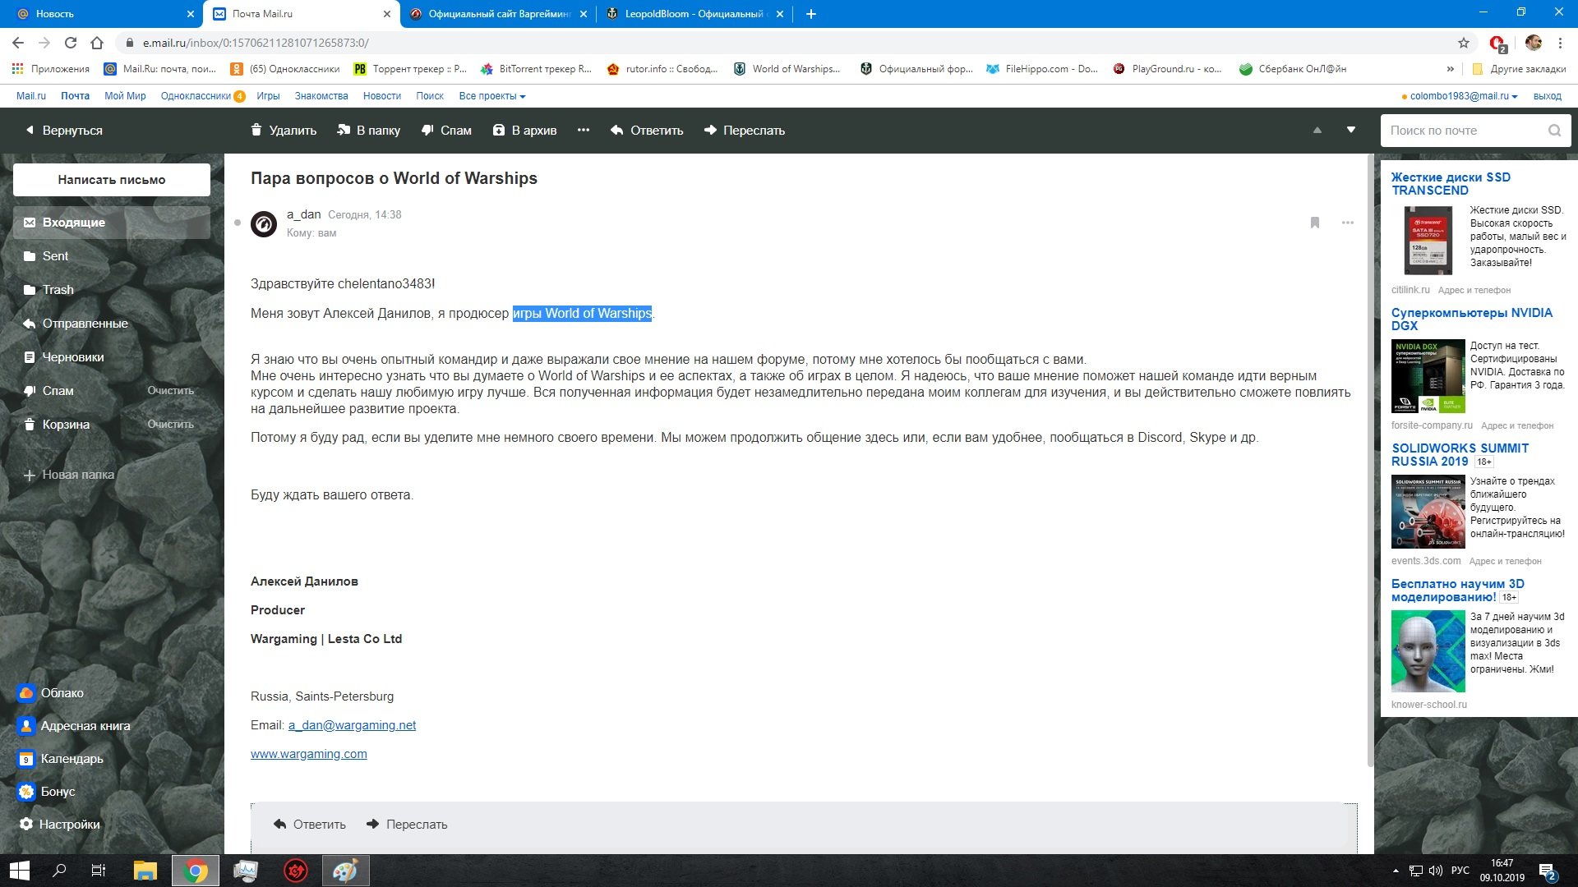This screenshot has width=1578, height=887.
Task: Go to previous message up arrow
Action: click(x=1317, y=130)
